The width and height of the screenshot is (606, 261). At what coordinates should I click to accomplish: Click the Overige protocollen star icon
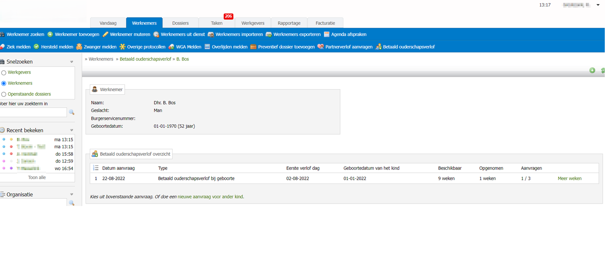pyautogui.click(x=122, y=47)
